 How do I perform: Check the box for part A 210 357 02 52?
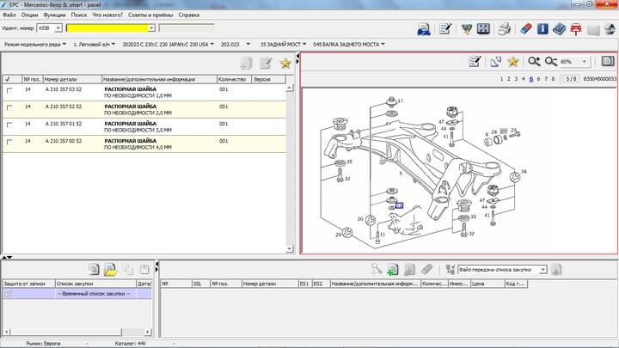(x=9, y=107)
